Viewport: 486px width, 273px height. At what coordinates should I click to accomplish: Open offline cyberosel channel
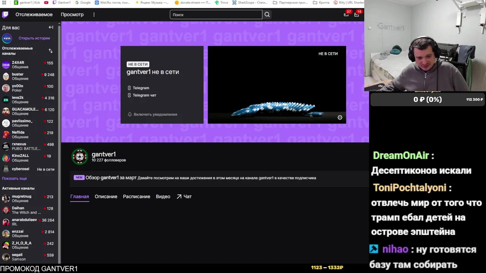coord(28,169)
